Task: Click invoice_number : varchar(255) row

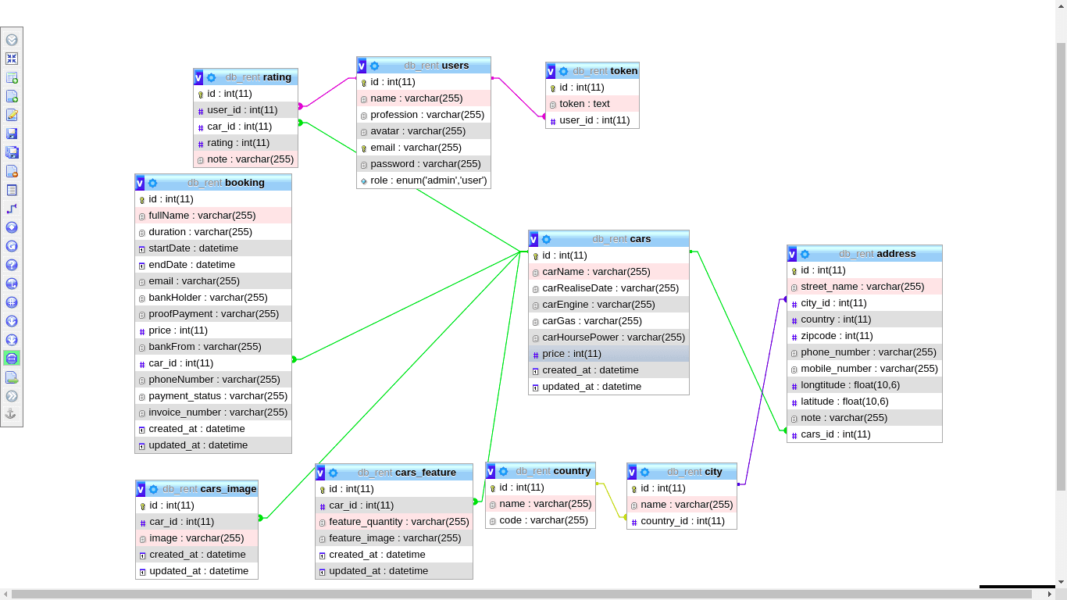Action: pos(213,412)
